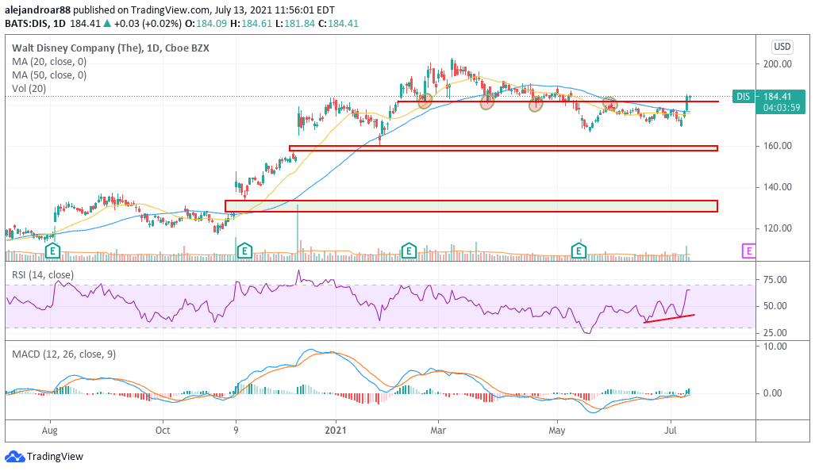The width and height of the screenshot is (815, 471).
Task: Click the Mar label on time axis
Action: click(438, 431)
